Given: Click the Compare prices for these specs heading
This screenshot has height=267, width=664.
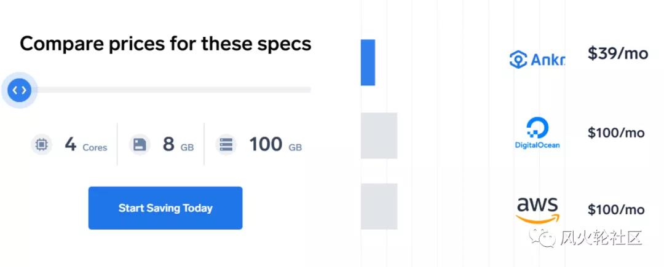Looking at the screenshot, I should tap(165, 44).
